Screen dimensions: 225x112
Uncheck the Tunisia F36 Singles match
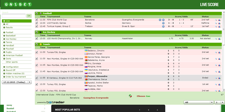[37, 52]
